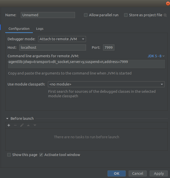Enable Allow parallel run checkbox
This screenshot has height=178, width=170.
pyautogui.click(x=86, y=15)
